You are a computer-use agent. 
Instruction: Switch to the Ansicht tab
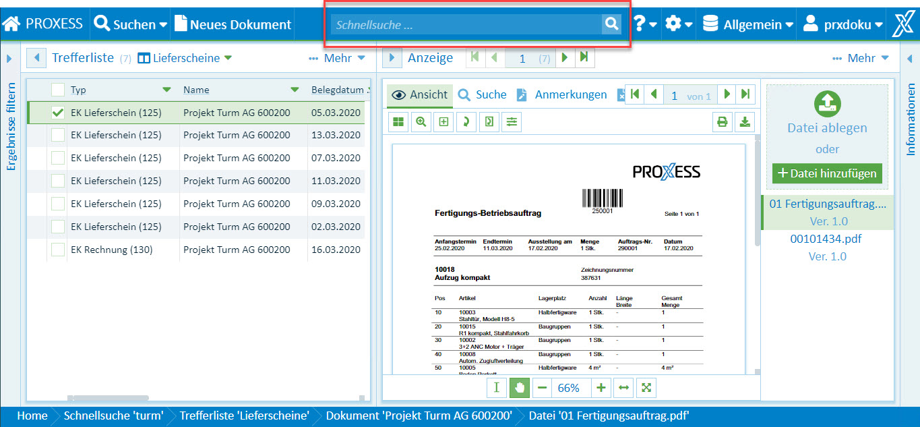419,95
